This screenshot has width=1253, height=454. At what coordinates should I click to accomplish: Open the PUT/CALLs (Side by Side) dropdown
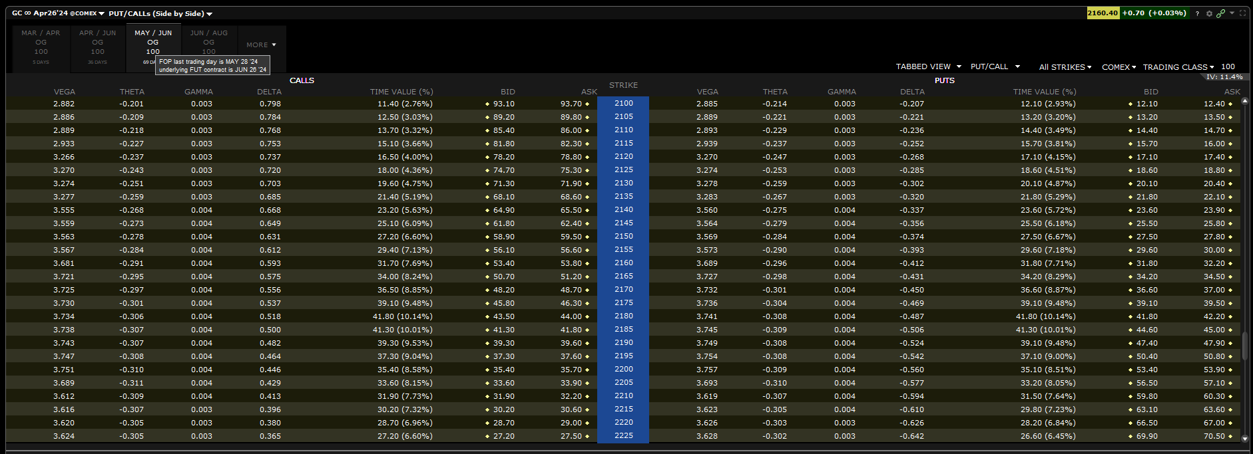(160, 13)
